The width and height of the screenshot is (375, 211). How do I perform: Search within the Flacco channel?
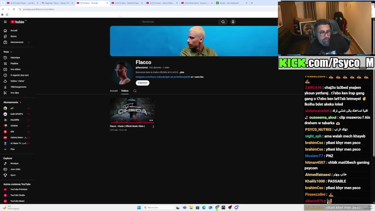coord(135,91)
